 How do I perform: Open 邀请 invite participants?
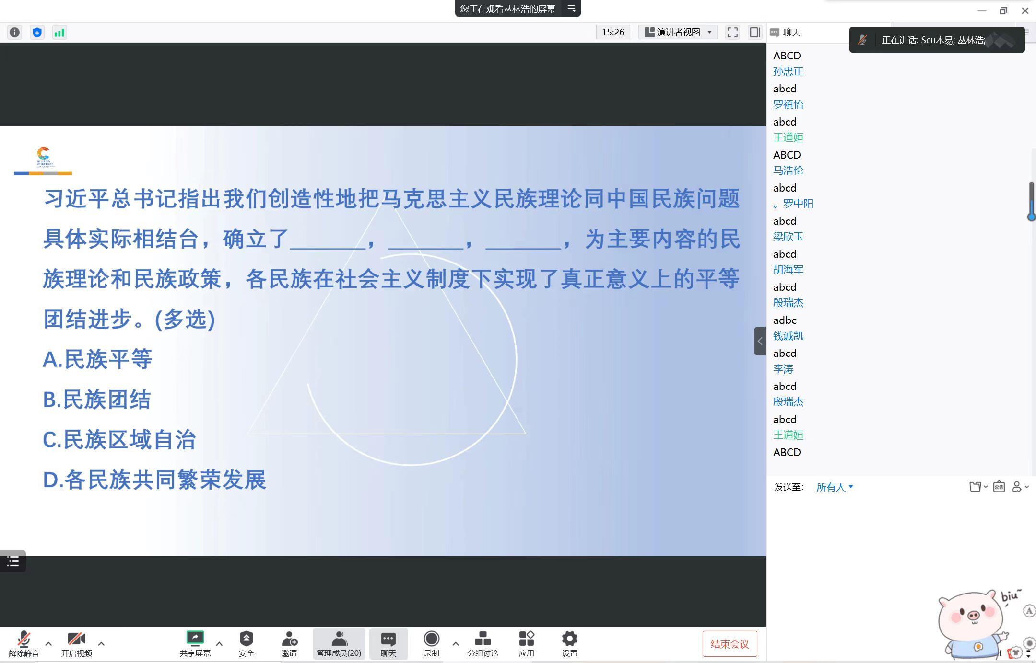(x=289, y=643)
